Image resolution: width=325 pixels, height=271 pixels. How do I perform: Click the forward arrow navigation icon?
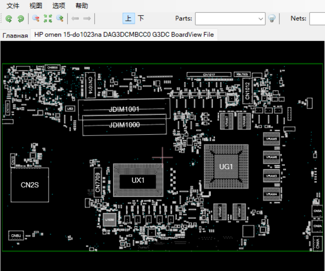pyautogui.click(x=87, y=19)
